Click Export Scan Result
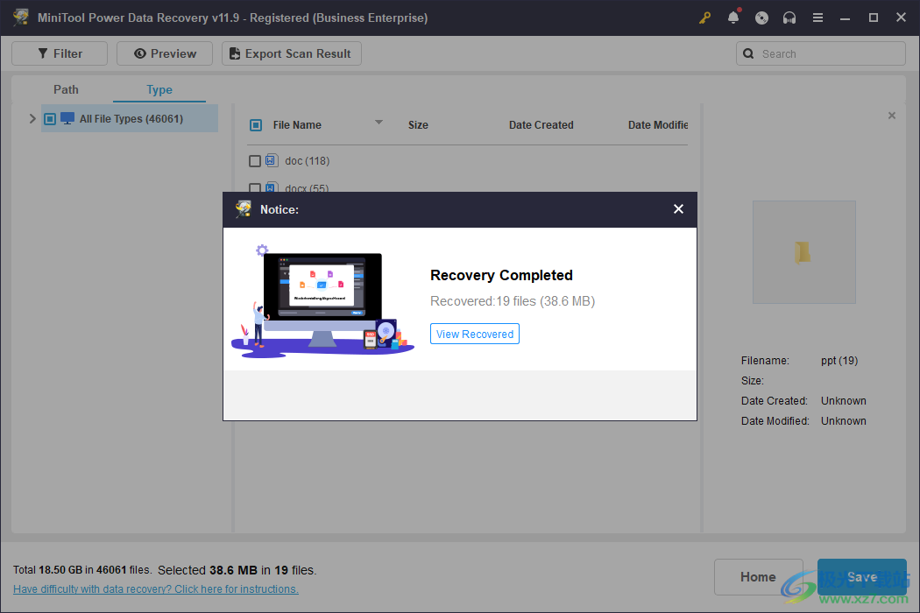920x613 pixels. point(291,53)
